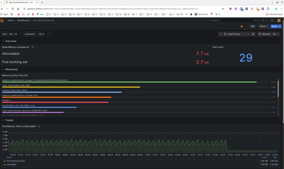Open the Apps shortcut in bookmarks bar
Image resolution: width=284 pixels, height=169 pixels.
click(x=4, y=14)
